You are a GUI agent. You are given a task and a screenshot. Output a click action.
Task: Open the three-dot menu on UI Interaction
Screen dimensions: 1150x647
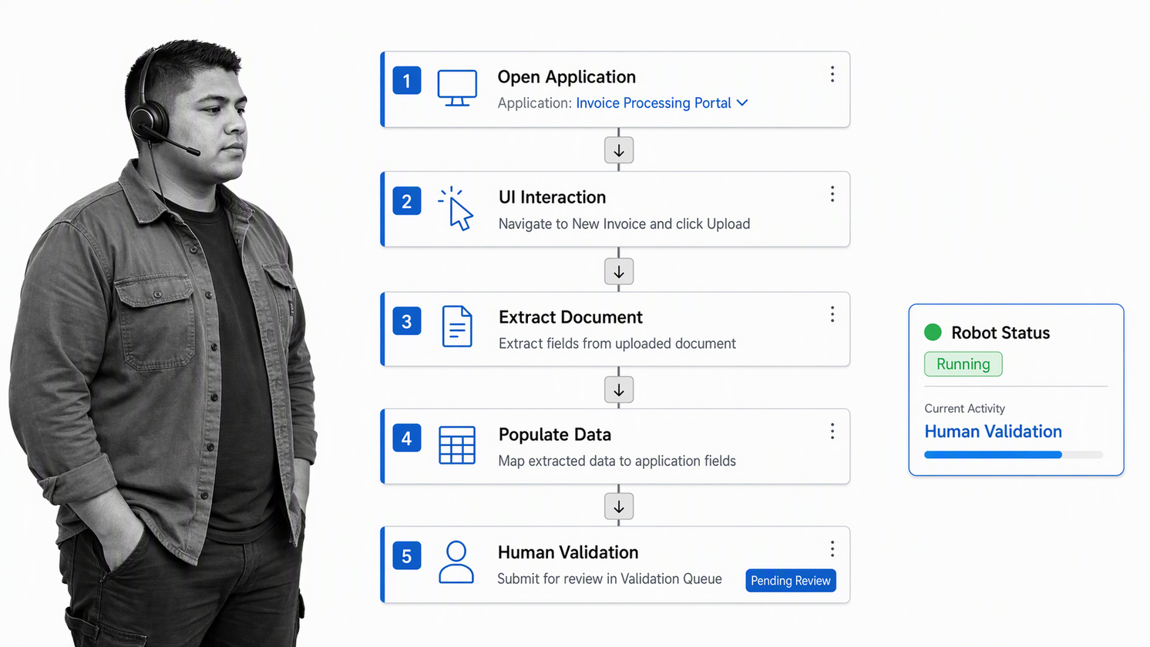tap(832, 194)
